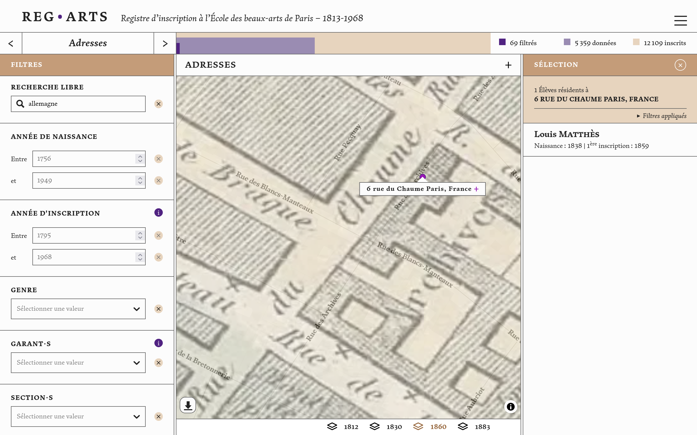697x435 pixels.
Task: Open the hamburger menu
Action: (680, 20)
